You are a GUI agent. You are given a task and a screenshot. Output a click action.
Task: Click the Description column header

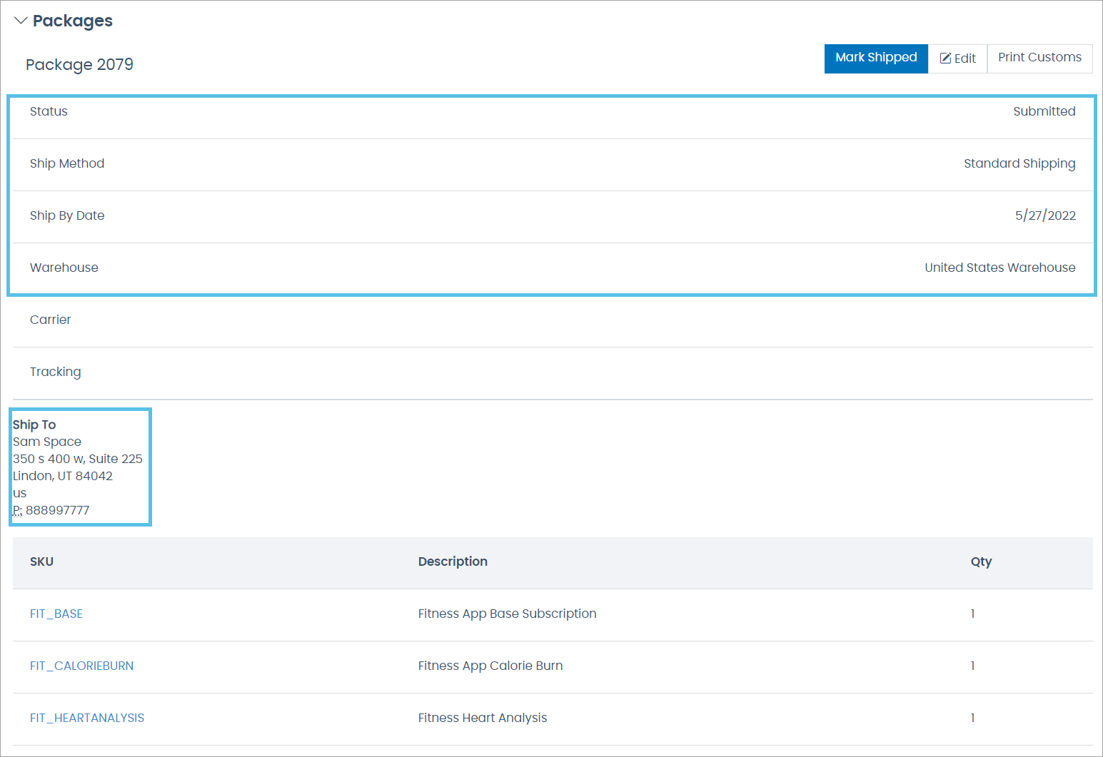tap(453, 562)
